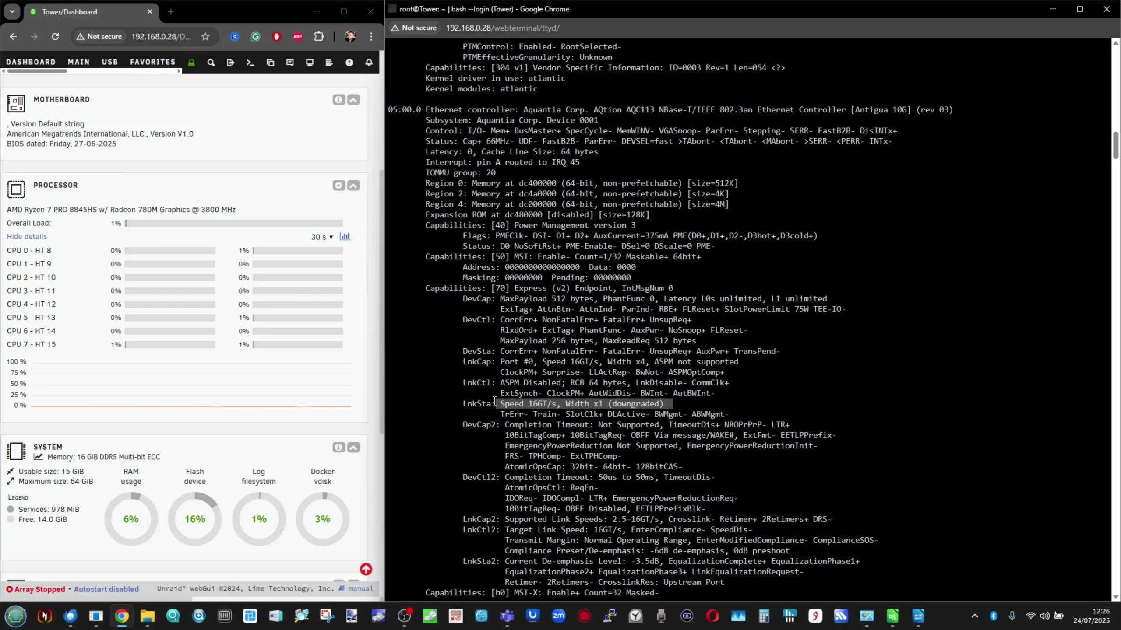Open the notifications bell icon
Image resolution: width=1121 pixels, height=630 pixels.
(x=369, y=63)
